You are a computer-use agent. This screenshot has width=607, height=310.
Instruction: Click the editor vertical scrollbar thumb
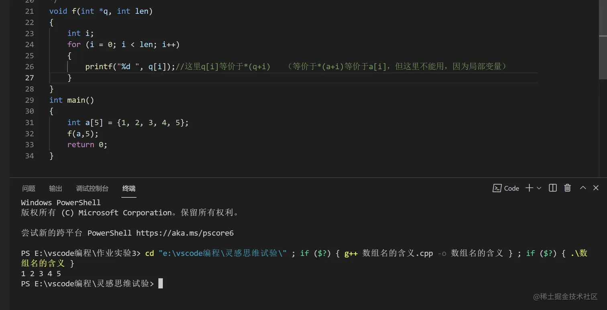pyautogui.click(x=603, y=40)
